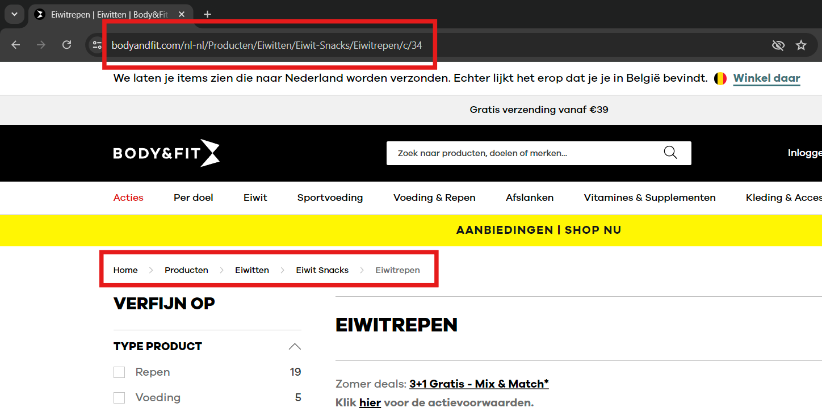Tick the Voeding checkbox
Screen dimensions: 822x416
tap(119, 398)
